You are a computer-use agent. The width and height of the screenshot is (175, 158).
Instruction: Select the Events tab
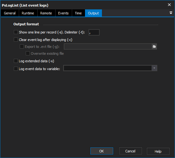63,13
